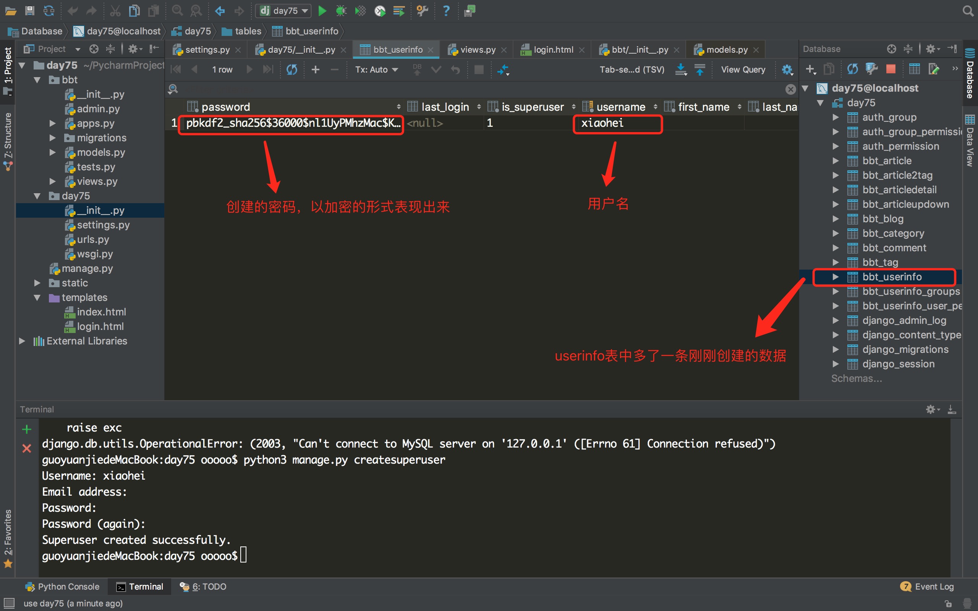Open login.html in the project tree

coord(100,327)
